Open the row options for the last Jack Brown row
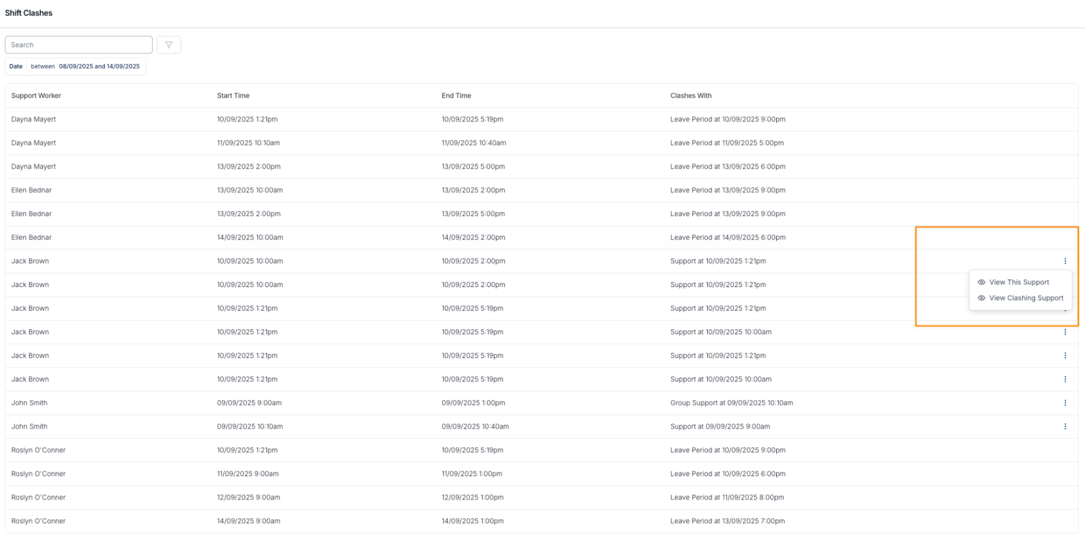 pyautogui.click(x=1065, y=379)
